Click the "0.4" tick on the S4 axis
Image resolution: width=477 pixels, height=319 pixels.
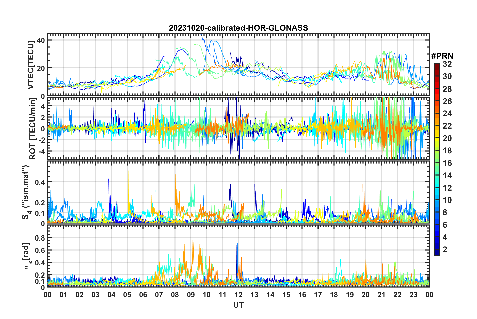click(40, 182)
